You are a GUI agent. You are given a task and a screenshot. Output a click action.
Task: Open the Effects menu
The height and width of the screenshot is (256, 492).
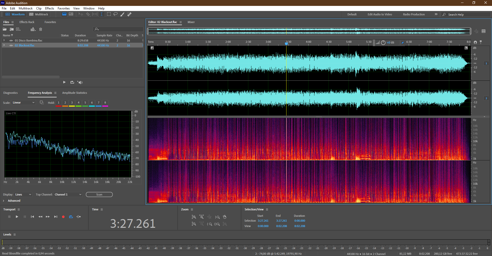(49, 8)
